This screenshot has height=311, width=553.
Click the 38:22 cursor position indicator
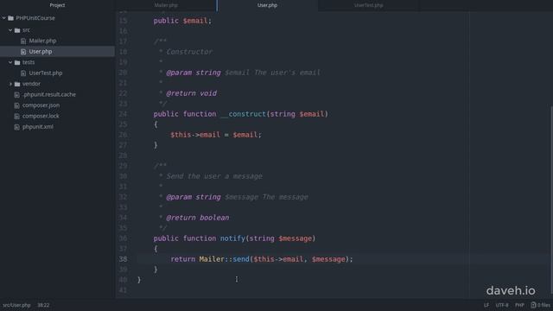click(x=43, y=305)
